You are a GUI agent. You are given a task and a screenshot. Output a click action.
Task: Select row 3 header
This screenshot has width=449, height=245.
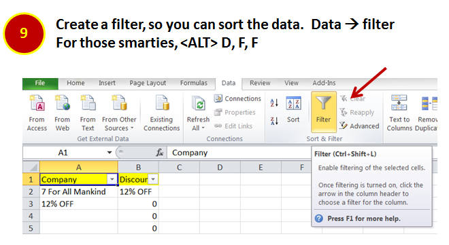point(31,204)
